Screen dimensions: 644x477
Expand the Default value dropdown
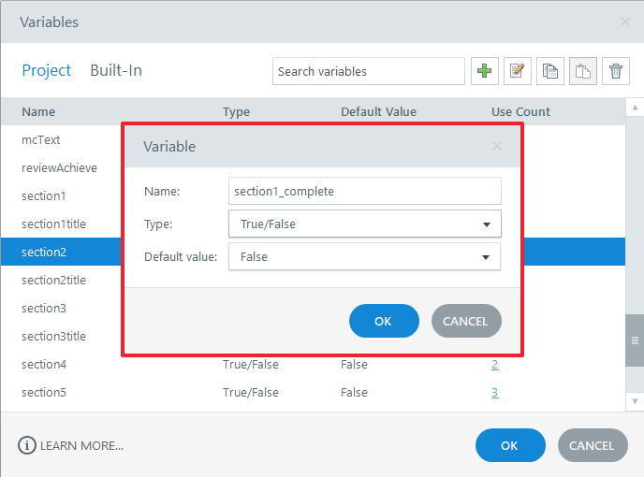click(365, 256)
